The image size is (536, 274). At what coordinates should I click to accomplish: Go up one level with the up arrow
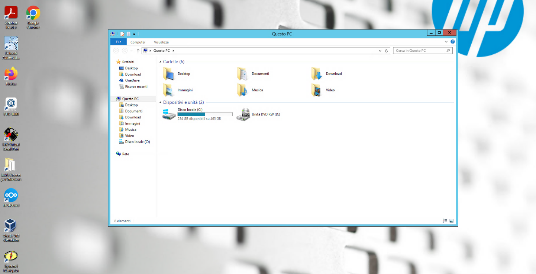click(138, 51)
